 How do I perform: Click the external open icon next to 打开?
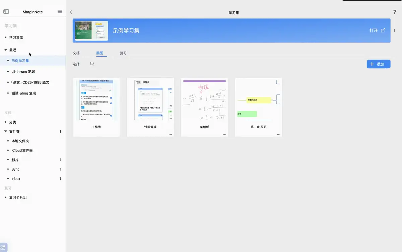click(383, 30)
